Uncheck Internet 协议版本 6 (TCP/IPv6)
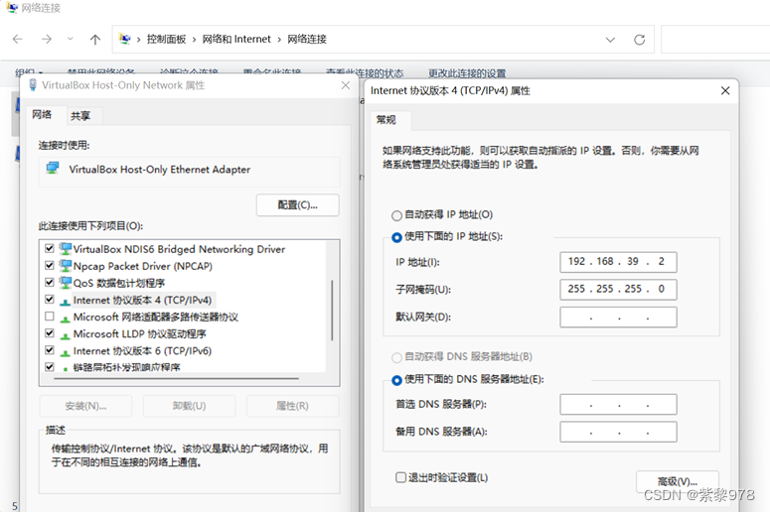 tap(50, 350)
